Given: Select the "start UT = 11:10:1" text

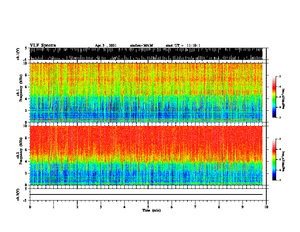Looking at the screenshot, I should click(x=183, y=45).
